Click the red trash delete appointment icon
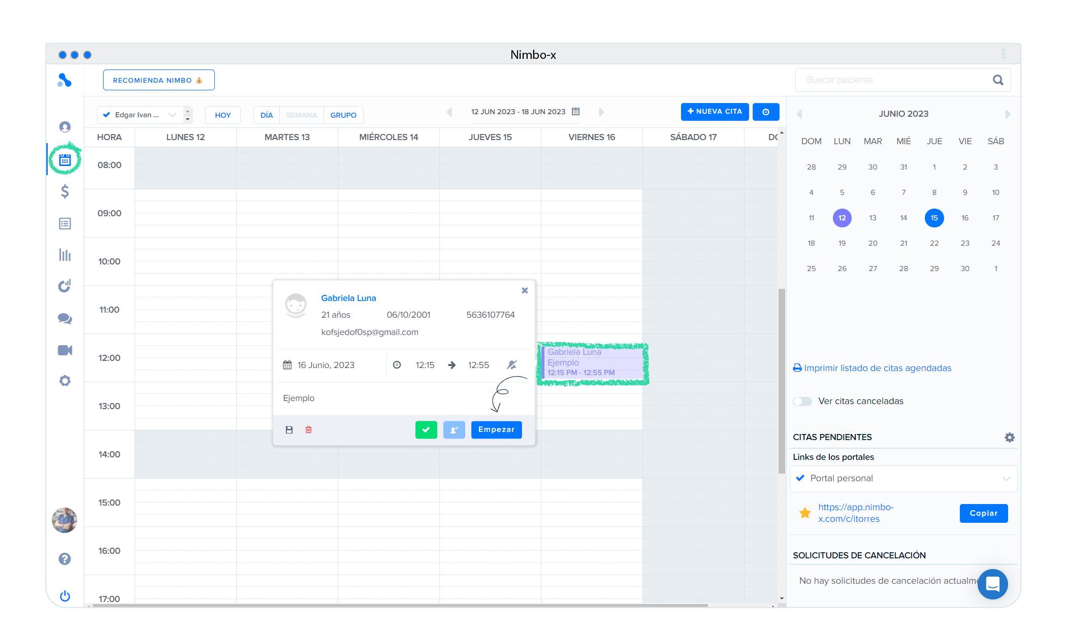The image size is (1067, 635). 308,430
